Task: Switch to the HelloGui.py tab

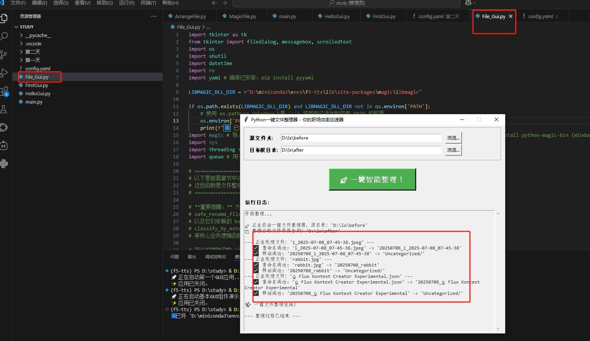Action: [337, 16]
